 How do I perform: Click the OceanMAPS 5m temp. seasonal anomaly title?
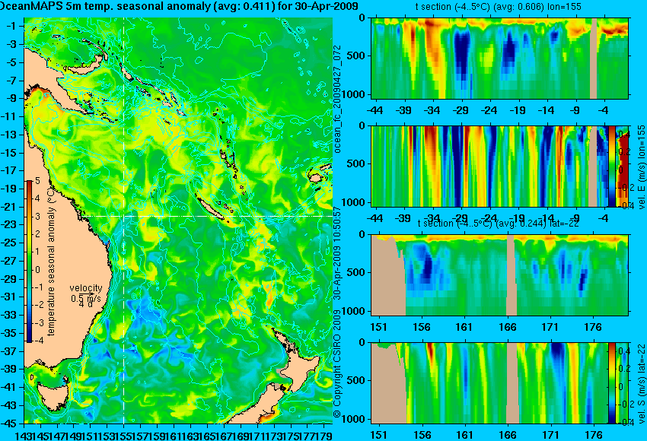coord(179,6)
